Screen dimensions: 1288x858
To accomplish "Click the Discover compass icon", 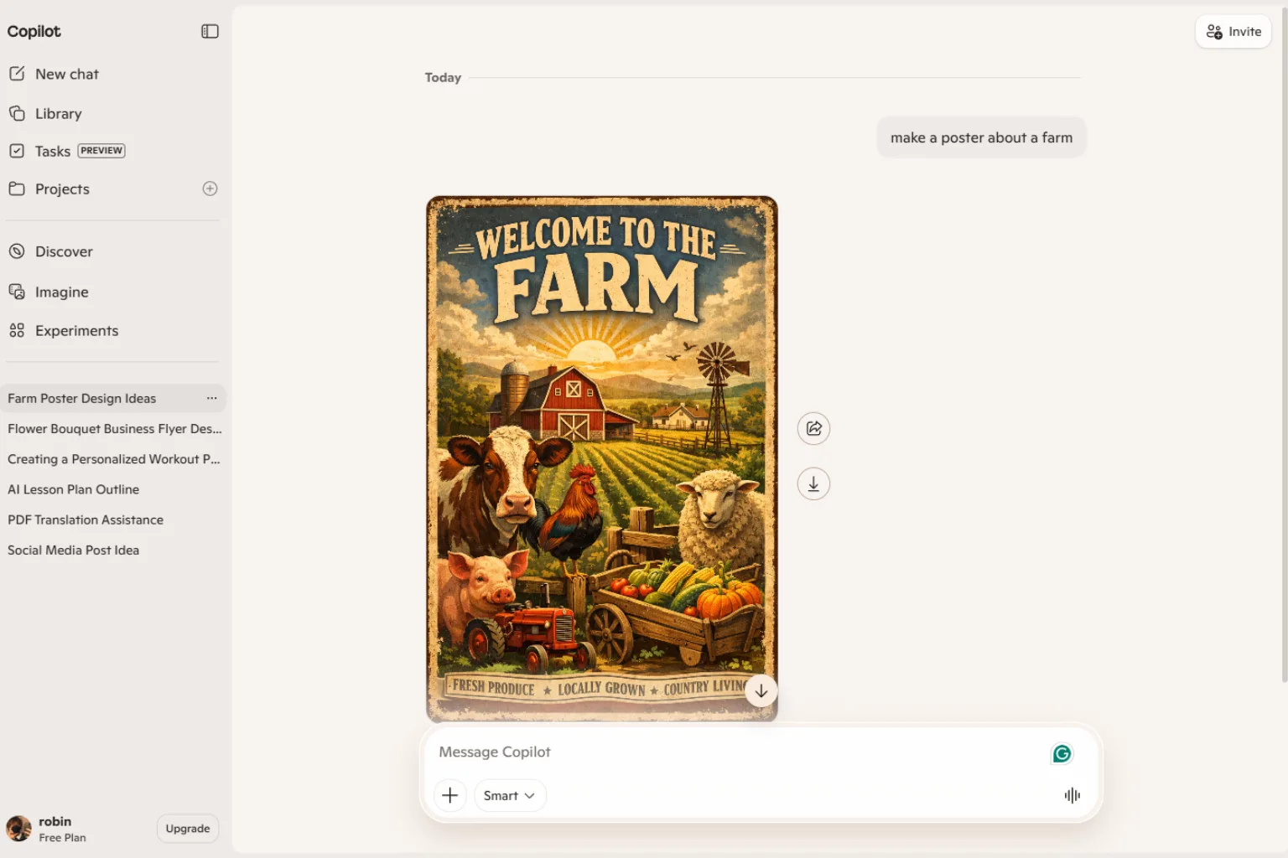I will click(17, 251).
